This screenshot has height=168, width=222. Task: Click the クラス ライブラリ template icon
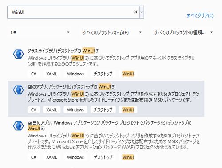click(18, 54)
